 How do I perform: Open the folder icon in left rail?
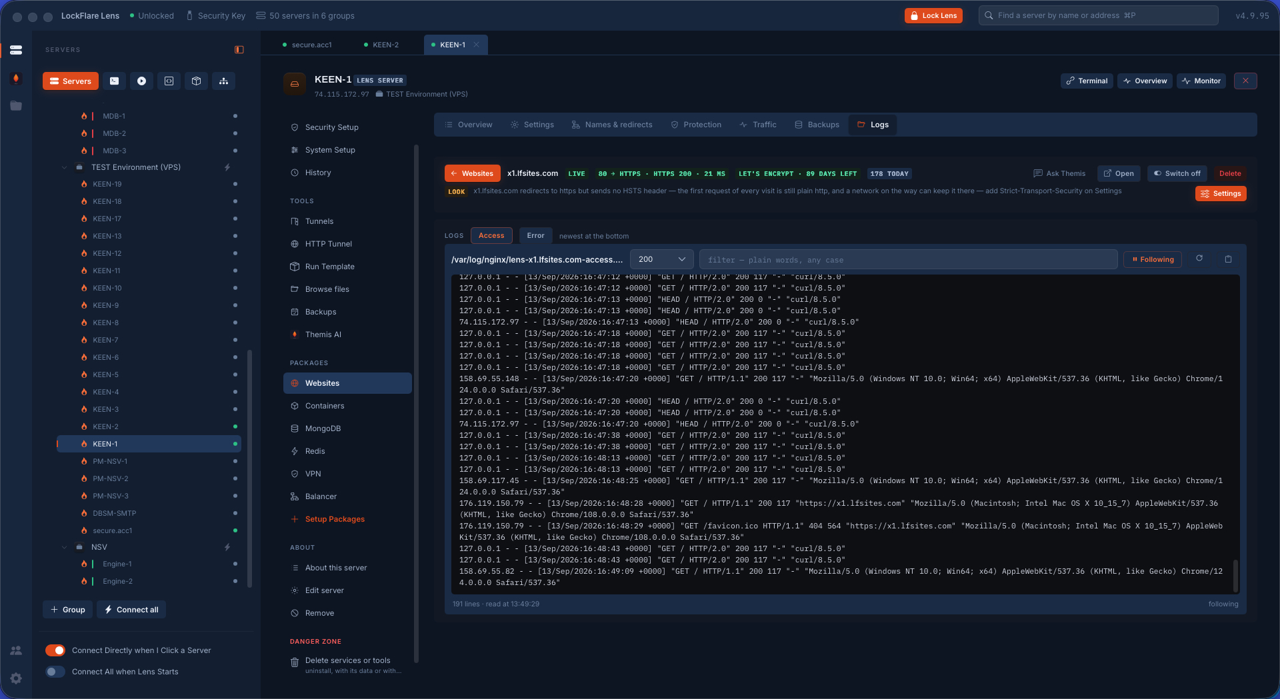click(16, 106)
